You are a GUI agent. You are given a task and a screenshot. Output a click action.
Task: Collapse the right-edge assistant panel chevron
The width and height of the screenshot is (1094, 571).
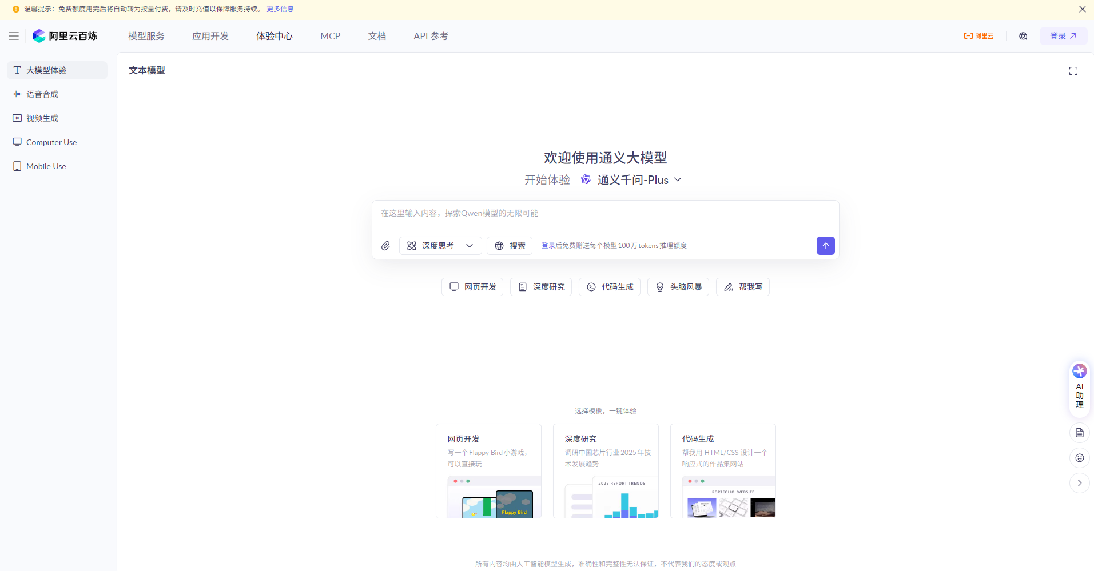(1079, 482)
